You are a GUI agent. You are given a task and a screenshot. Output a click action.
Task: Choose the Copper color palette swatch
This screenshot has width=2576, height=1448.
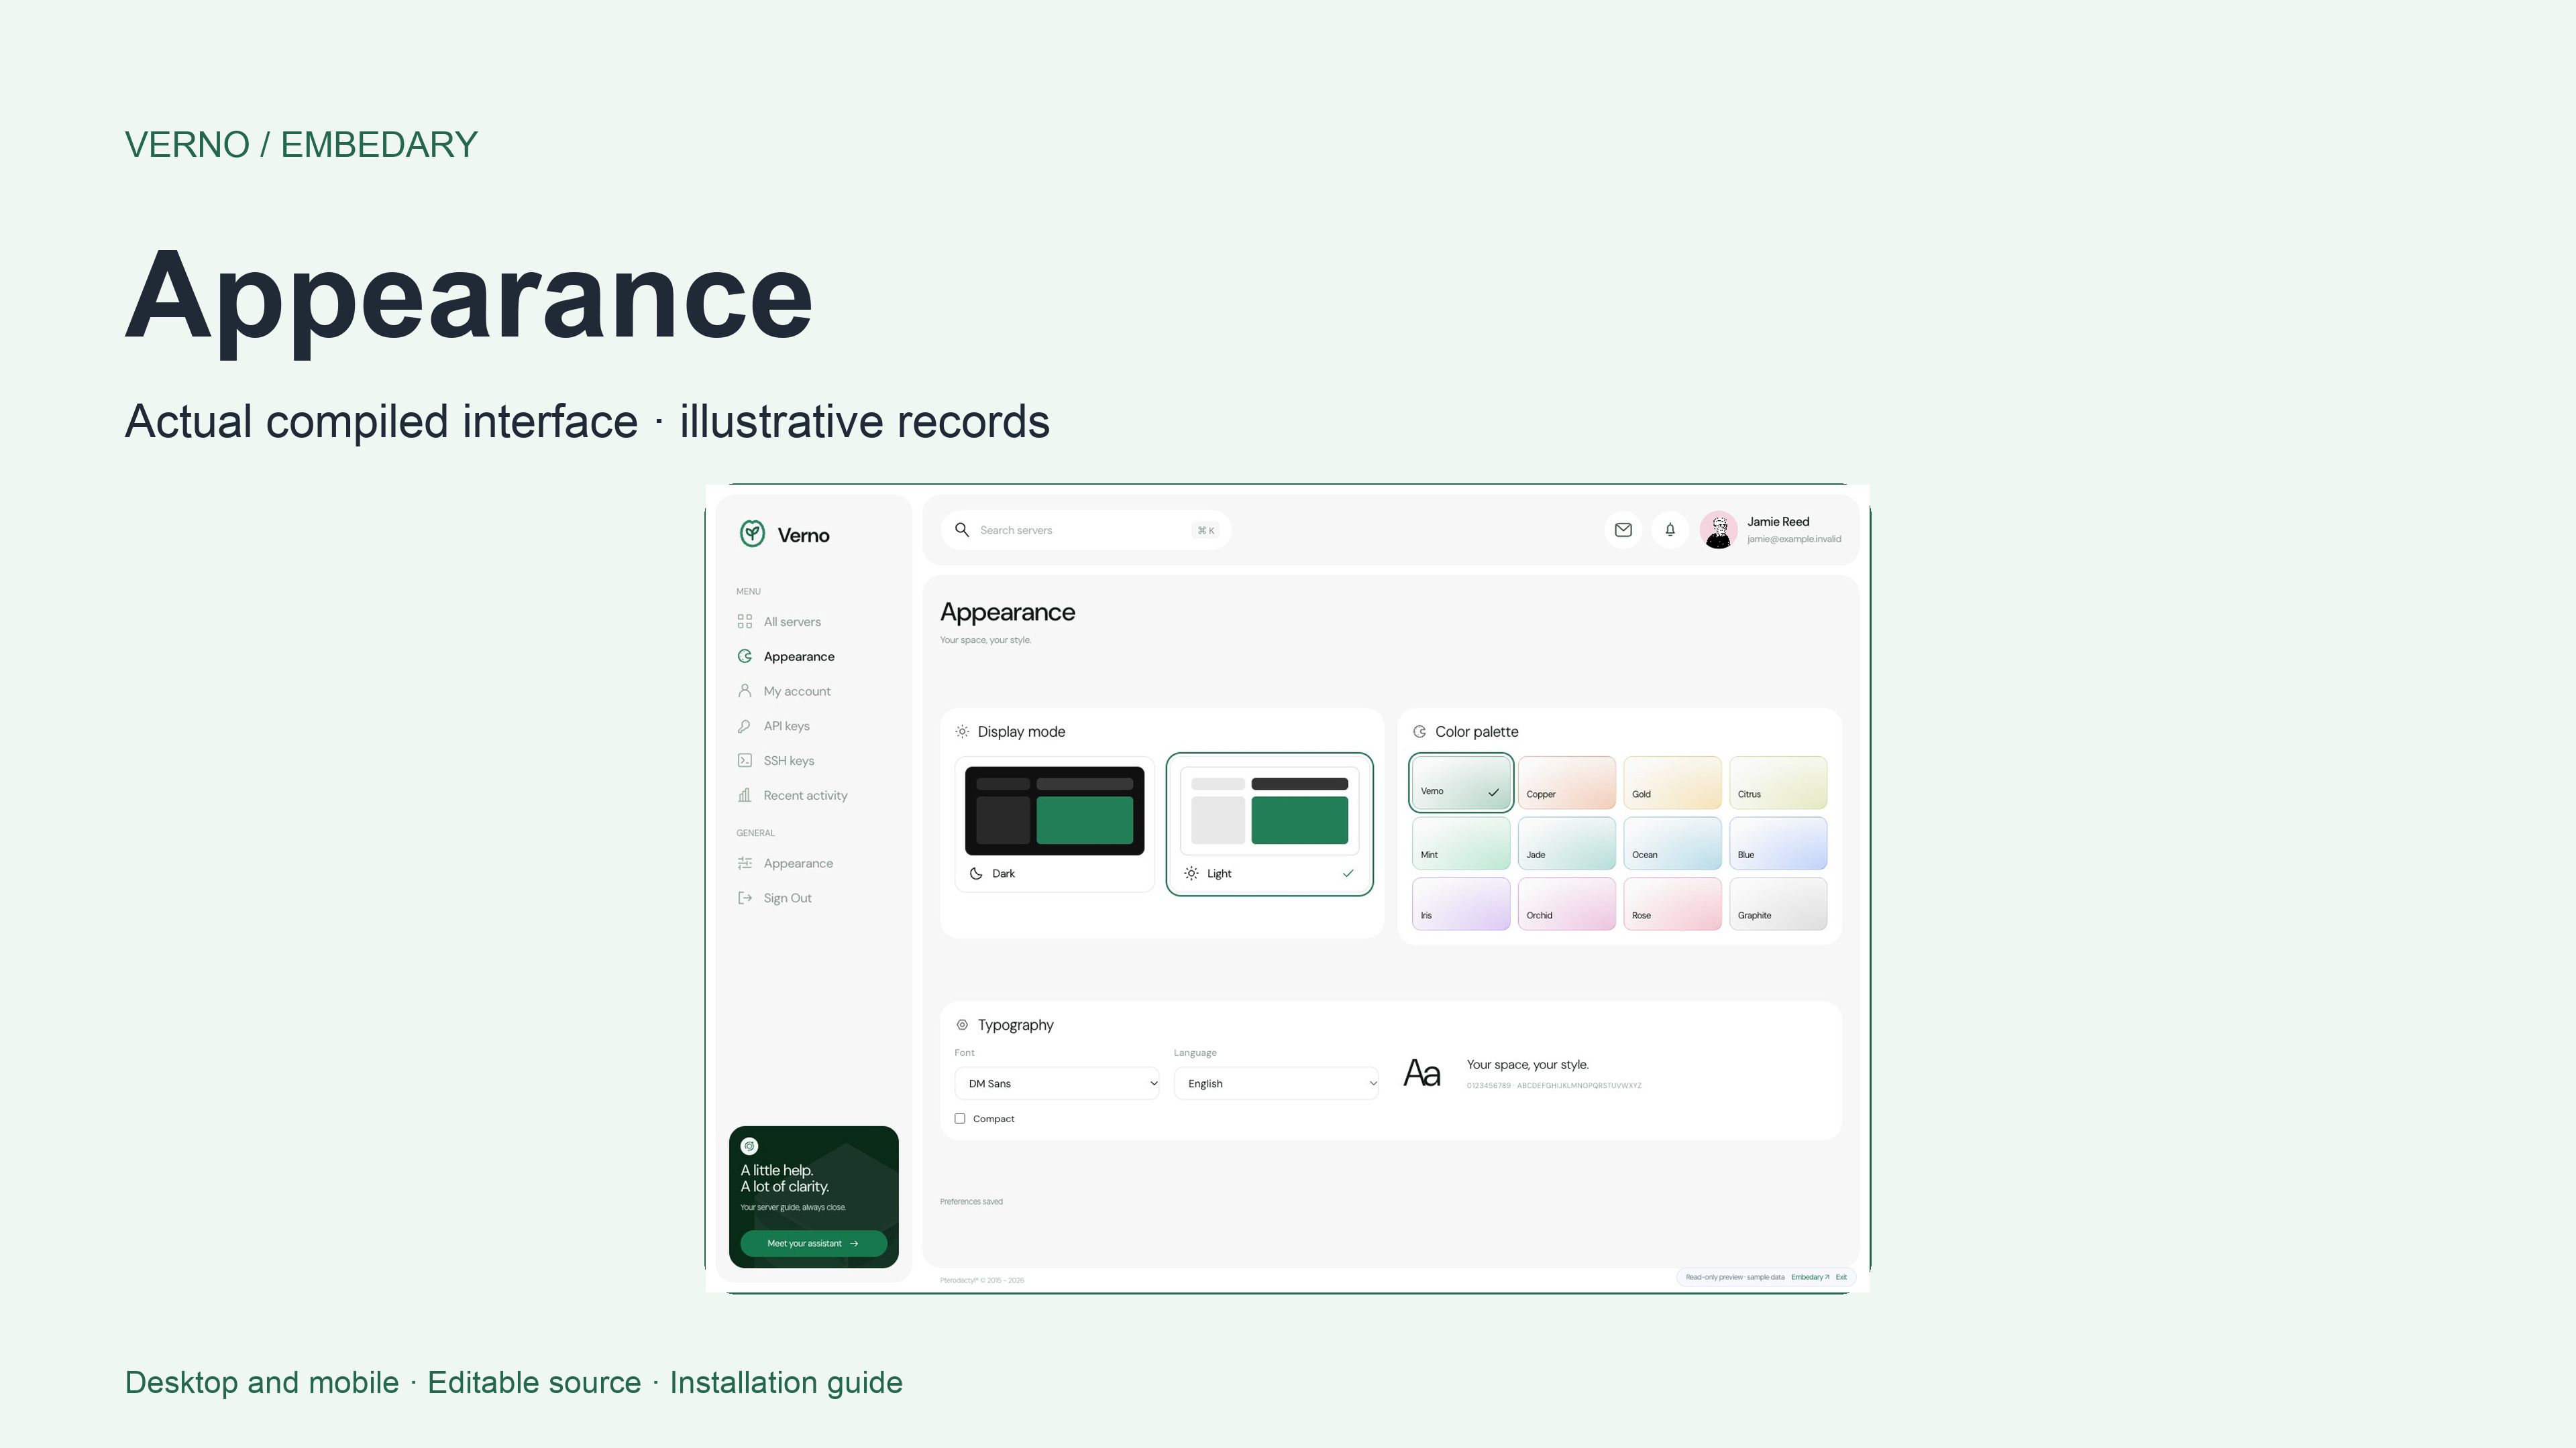click(1567, 782)
